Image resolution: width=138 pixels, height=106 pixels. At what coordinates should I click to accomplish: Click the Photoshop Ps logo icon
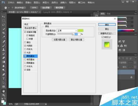[x=3, y=2]
